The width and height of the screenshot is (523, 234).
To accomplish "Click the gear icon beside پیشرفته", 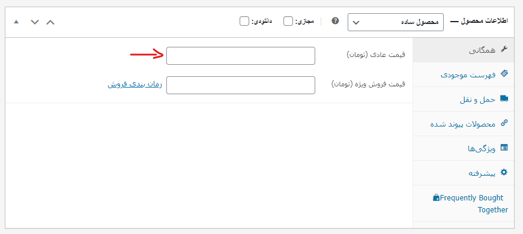I will (x=504, y=172).
